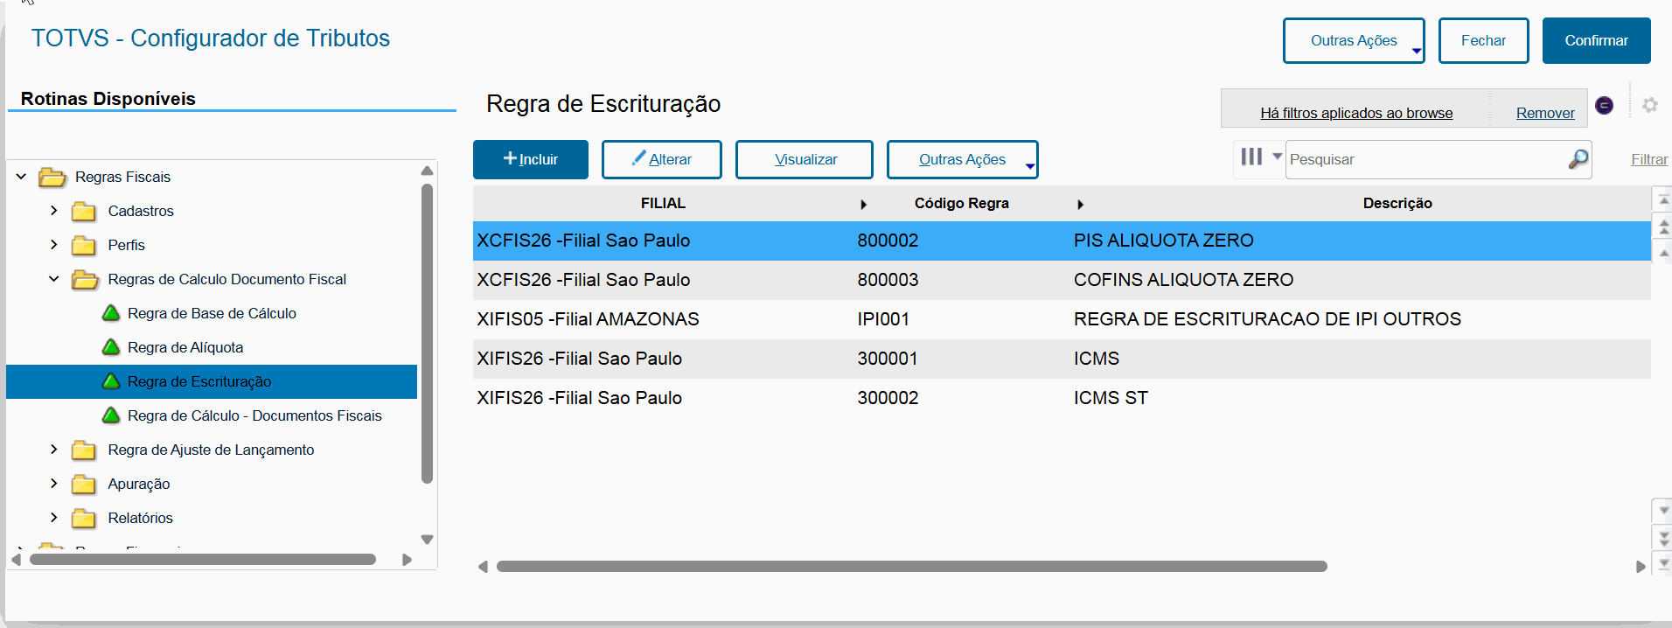Open the column selector bars icon
Image resolution: width=1672 pixels, height=628 pixels.
coord(1251,157)
